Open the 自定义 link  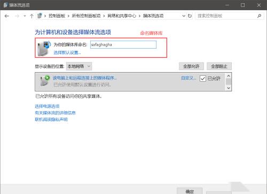coord(189,78)
